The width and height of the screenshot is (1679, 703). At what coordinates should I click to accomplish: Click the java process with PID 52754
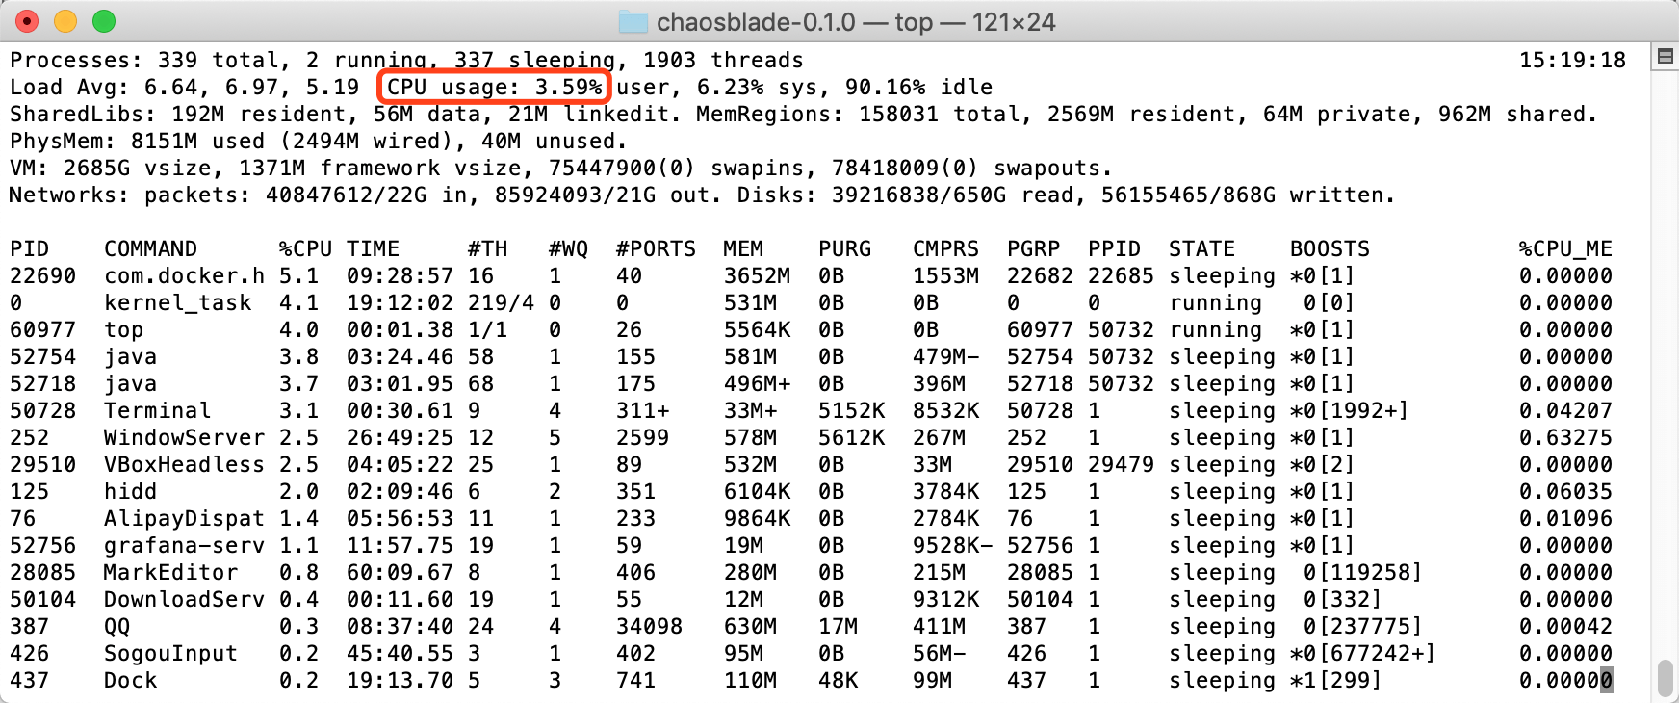[x=130, y=357]
